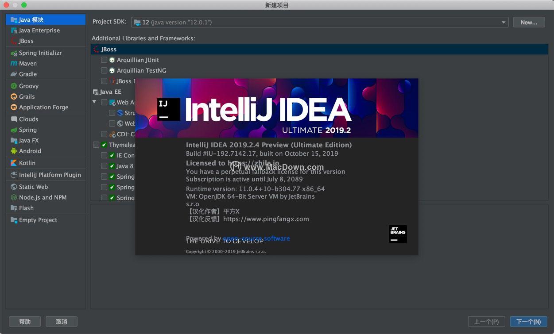Select the Maven project type
Image resolution: width=554 pixels, height=334 pixels.
(46, 63)
